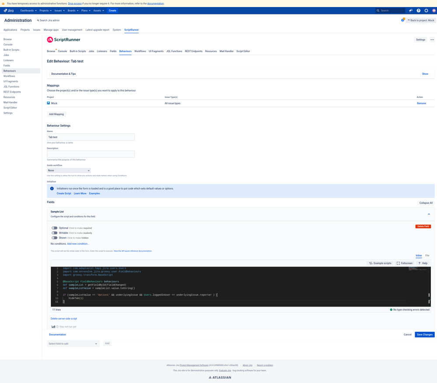The image size is (437, 383).
Task: Click the Description input field
Action: 91,154
